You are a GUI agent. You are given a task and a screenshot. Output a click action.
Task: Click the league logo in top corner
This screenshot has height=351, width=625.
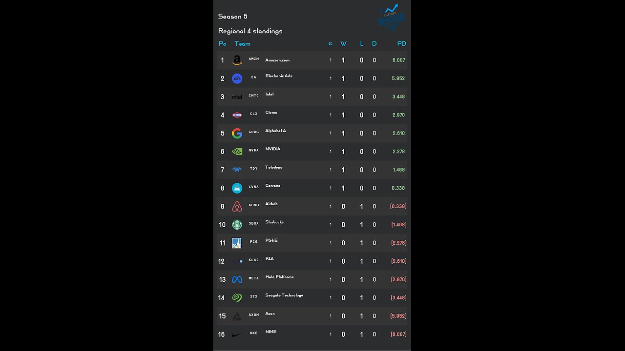[391, 18]
